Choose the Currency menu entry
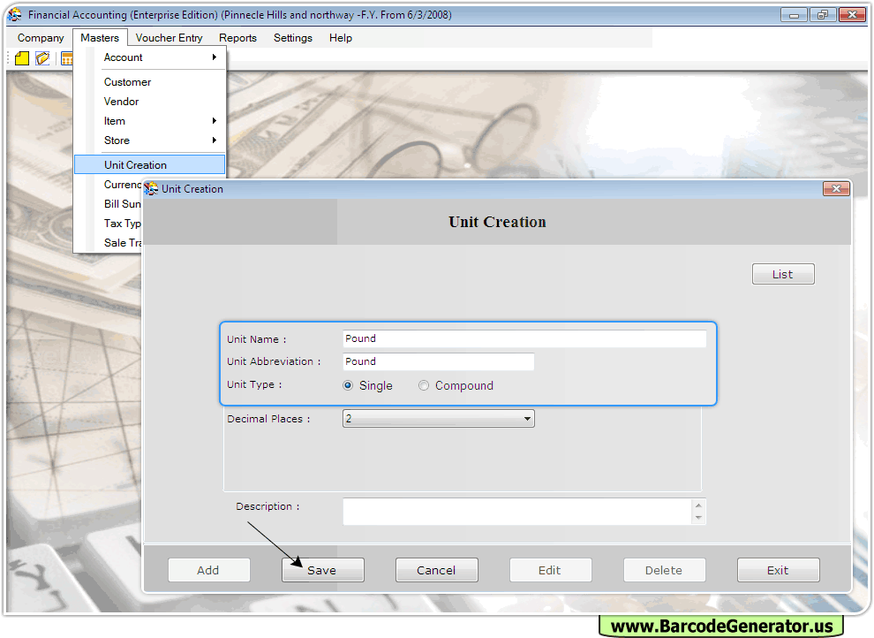This screenshot has width=874, height=638. (x=122, y=184)
